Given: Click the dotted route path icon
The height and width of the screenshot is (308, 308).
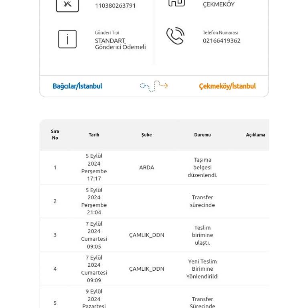Looking at the screenshot, I should click(154, 86).
